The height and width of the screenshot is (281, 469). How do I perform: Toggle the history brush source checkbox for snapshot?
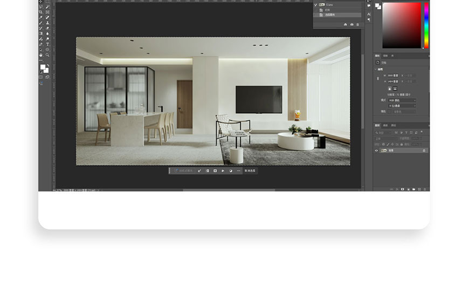coord(316,4)
